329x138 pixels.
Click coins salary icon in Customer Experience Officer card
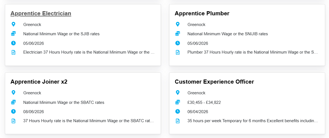tap(178, 102)
